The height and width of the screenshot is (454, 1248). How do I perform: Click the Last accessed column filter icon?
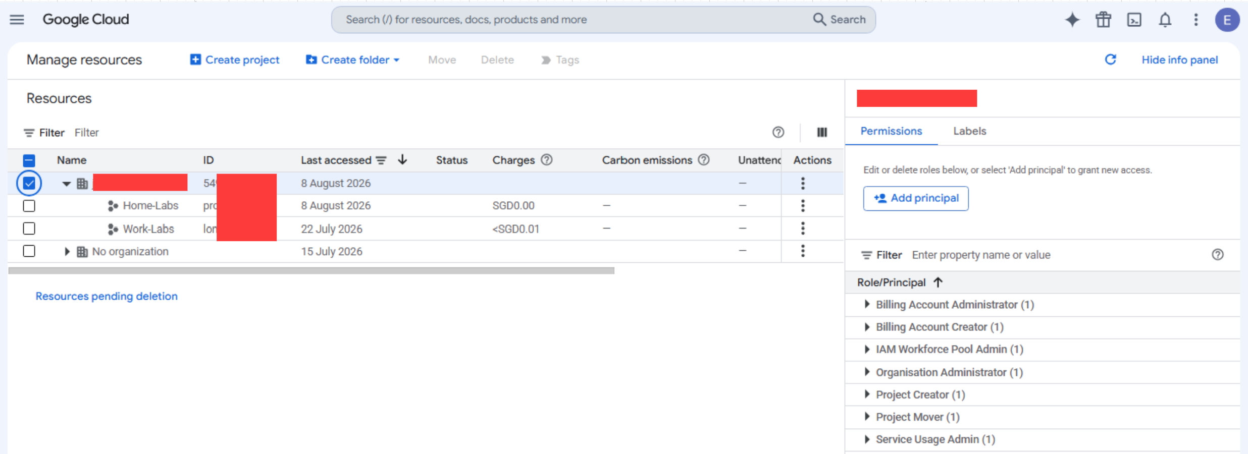click(381, 160)
